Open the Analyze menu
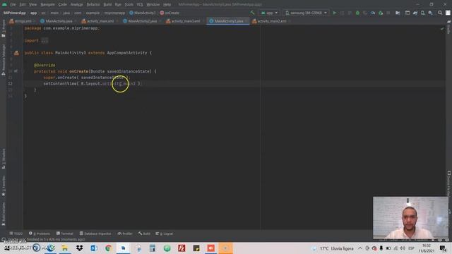 [76, 4]
